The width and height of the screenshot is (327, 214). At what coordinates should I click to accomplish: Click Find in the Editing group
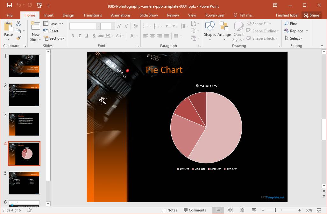(x=291, y=24)
